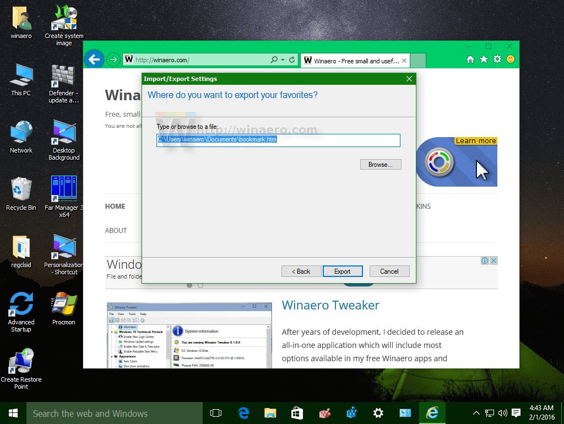Select the second carousel dot indicator
This screenshot has height=424, width=564.
(200, 285)
